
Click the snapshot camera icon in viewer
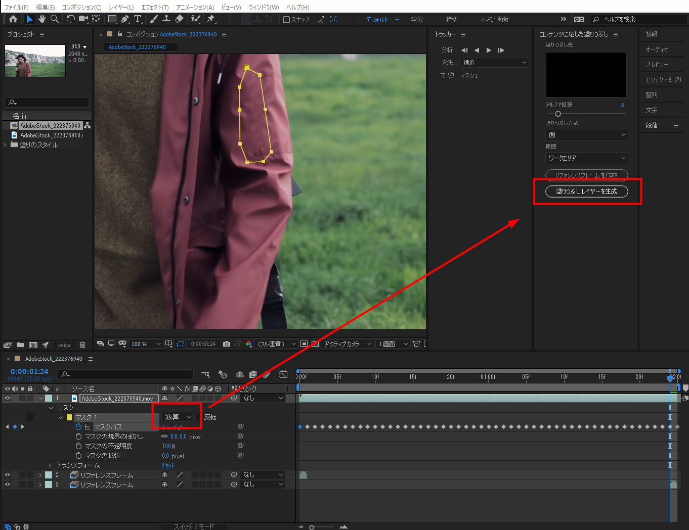227,344
